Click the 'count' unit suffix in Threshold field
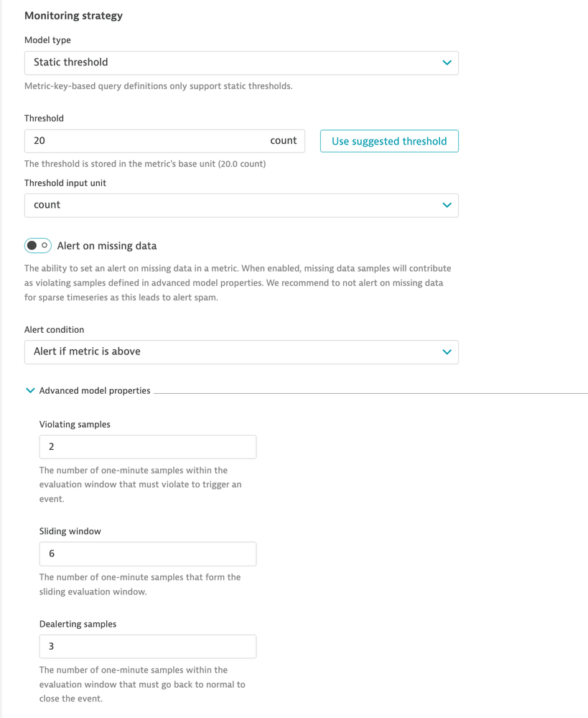 283,141
